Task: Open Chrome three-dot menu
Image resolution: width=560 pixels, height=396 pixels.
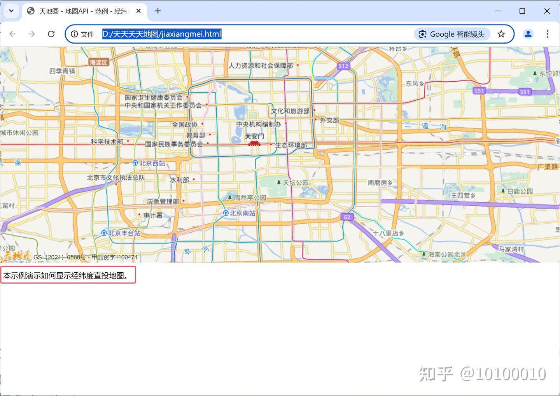Action: [547, 34]
